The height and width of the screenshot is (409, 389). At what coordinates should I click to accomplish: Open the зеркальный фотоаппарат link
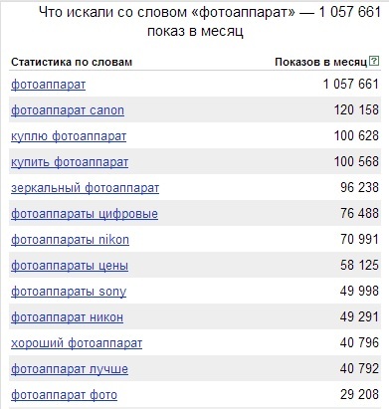click(85, 188)
